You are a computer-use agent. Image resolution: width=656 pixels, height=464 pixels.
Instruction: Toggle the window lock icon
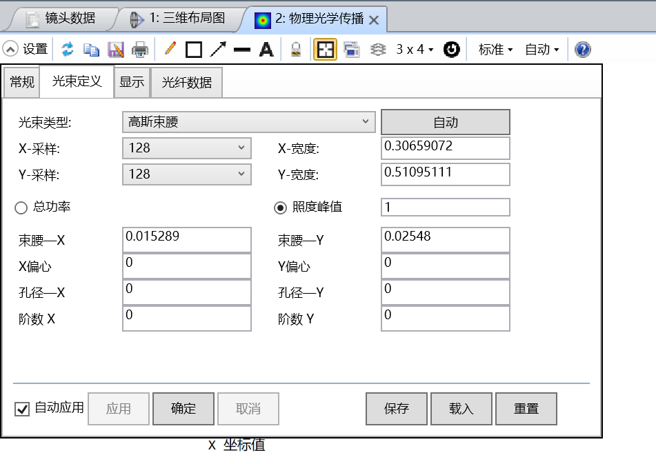(296, 50)
